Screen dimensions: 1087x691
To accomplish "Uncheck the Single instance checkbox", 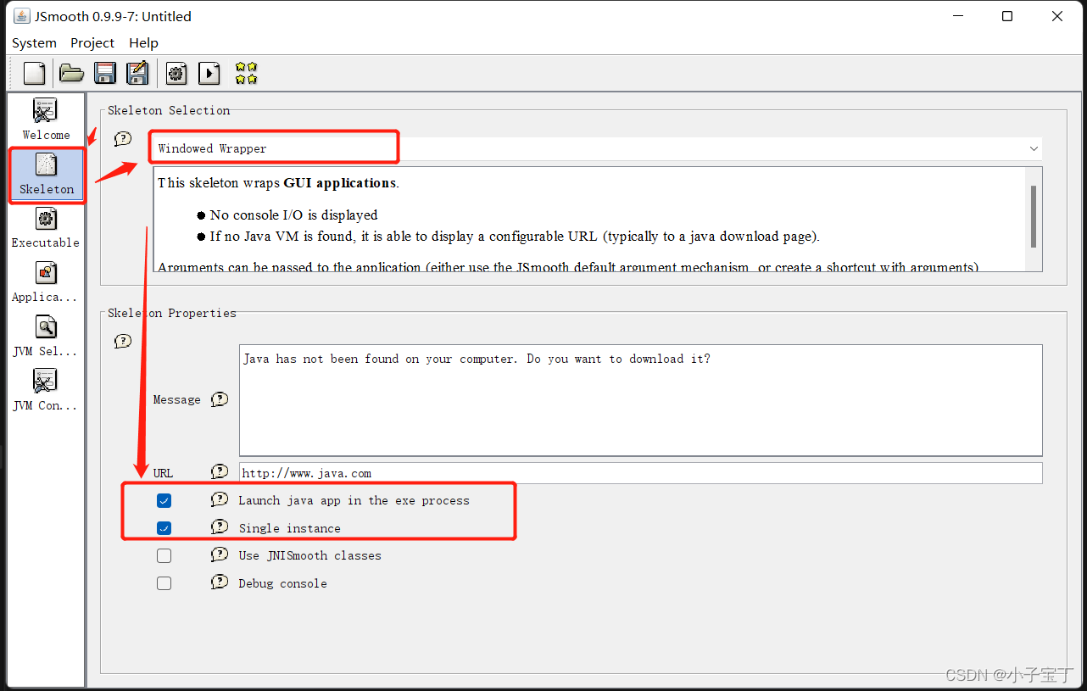I will [164, 528].
